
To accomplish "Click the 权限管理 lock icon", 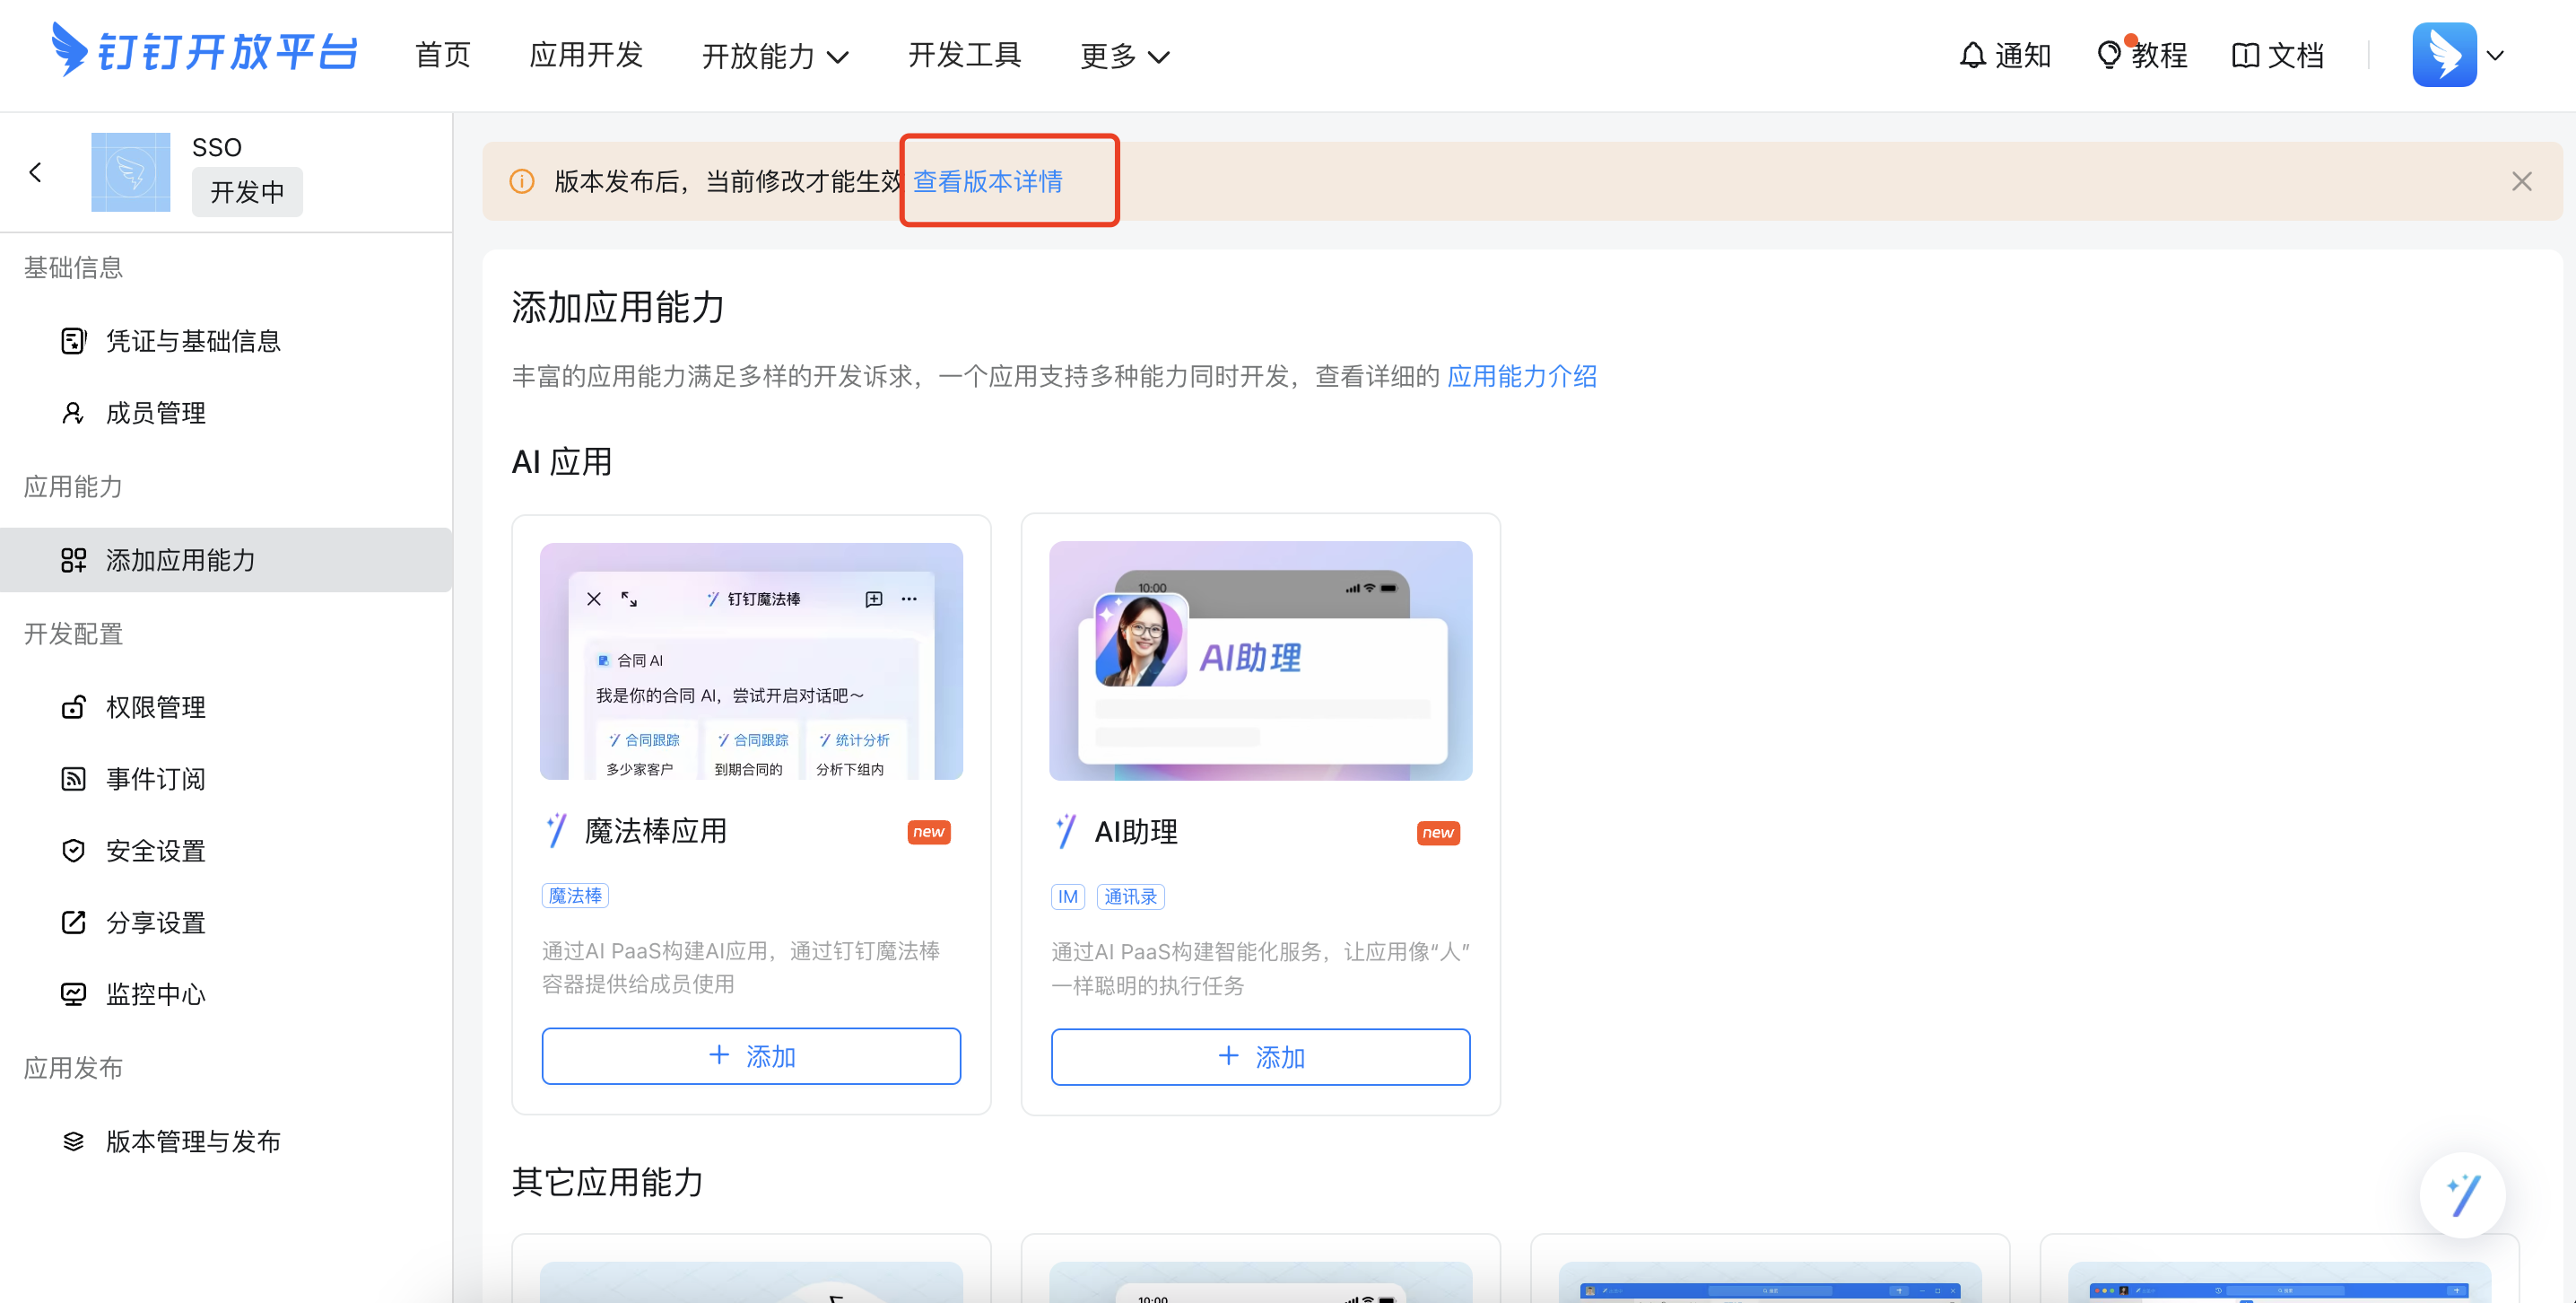I will click(73, 707).
